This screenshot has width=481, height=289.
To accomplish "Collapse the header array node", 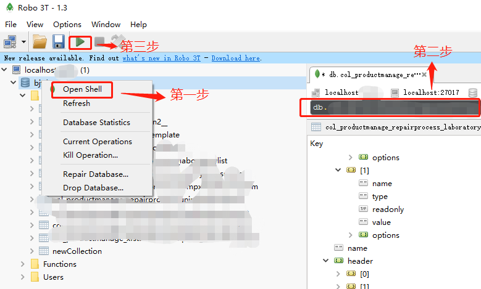I will 326,261.
